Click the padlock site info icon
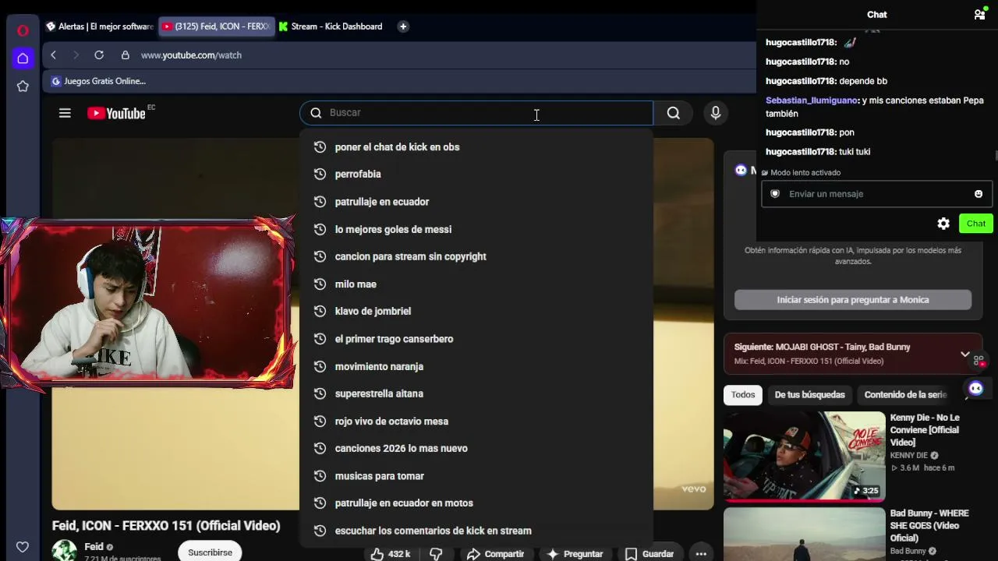This screenshot has width=998, height=561. (125, 55)
